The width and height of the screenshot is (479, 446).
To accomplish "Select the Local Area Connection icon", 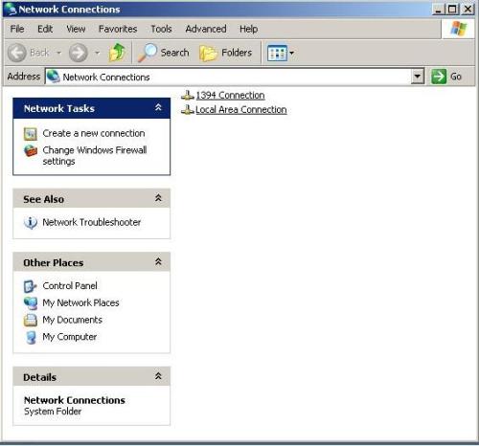I will [x=188, y=110].
